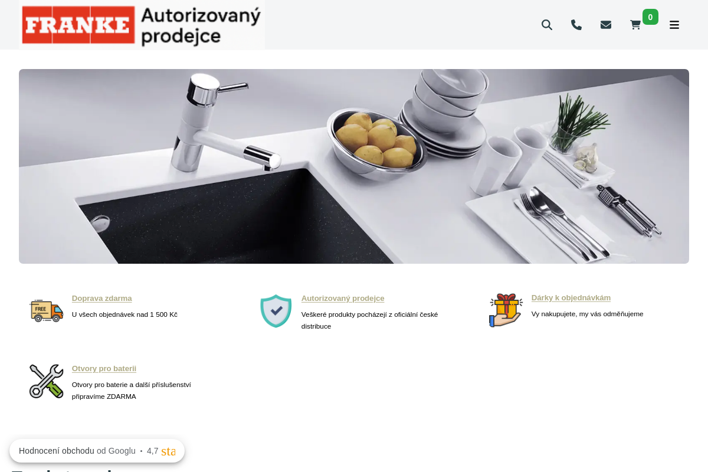Viewport: 708px width, 472px height.
Task: Click the free delivery truck icon
Action: click(46, 310)
